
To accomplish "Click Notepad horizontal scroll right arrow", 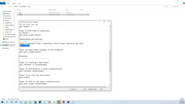I will click(108, 87).
